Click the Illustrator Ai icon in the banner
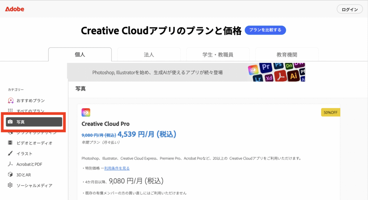 click(x=293, y=76)
